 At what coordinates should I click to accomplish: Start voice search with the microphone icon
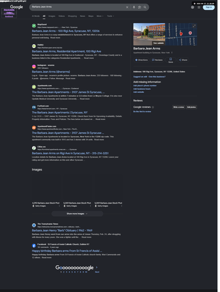[134, 7]
